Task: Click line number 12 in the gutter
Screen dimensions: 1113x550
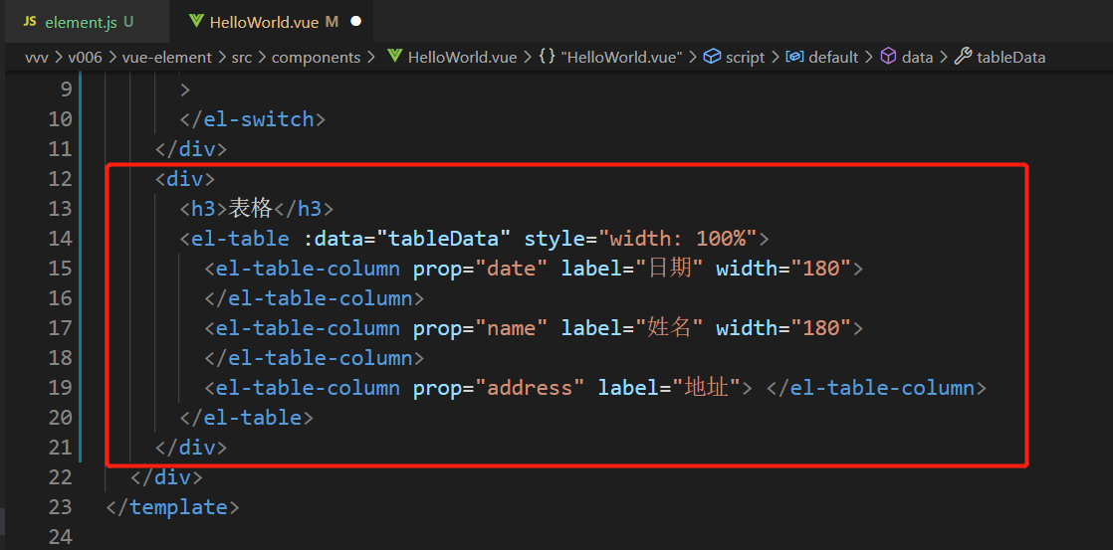Action: coord(60,179)
